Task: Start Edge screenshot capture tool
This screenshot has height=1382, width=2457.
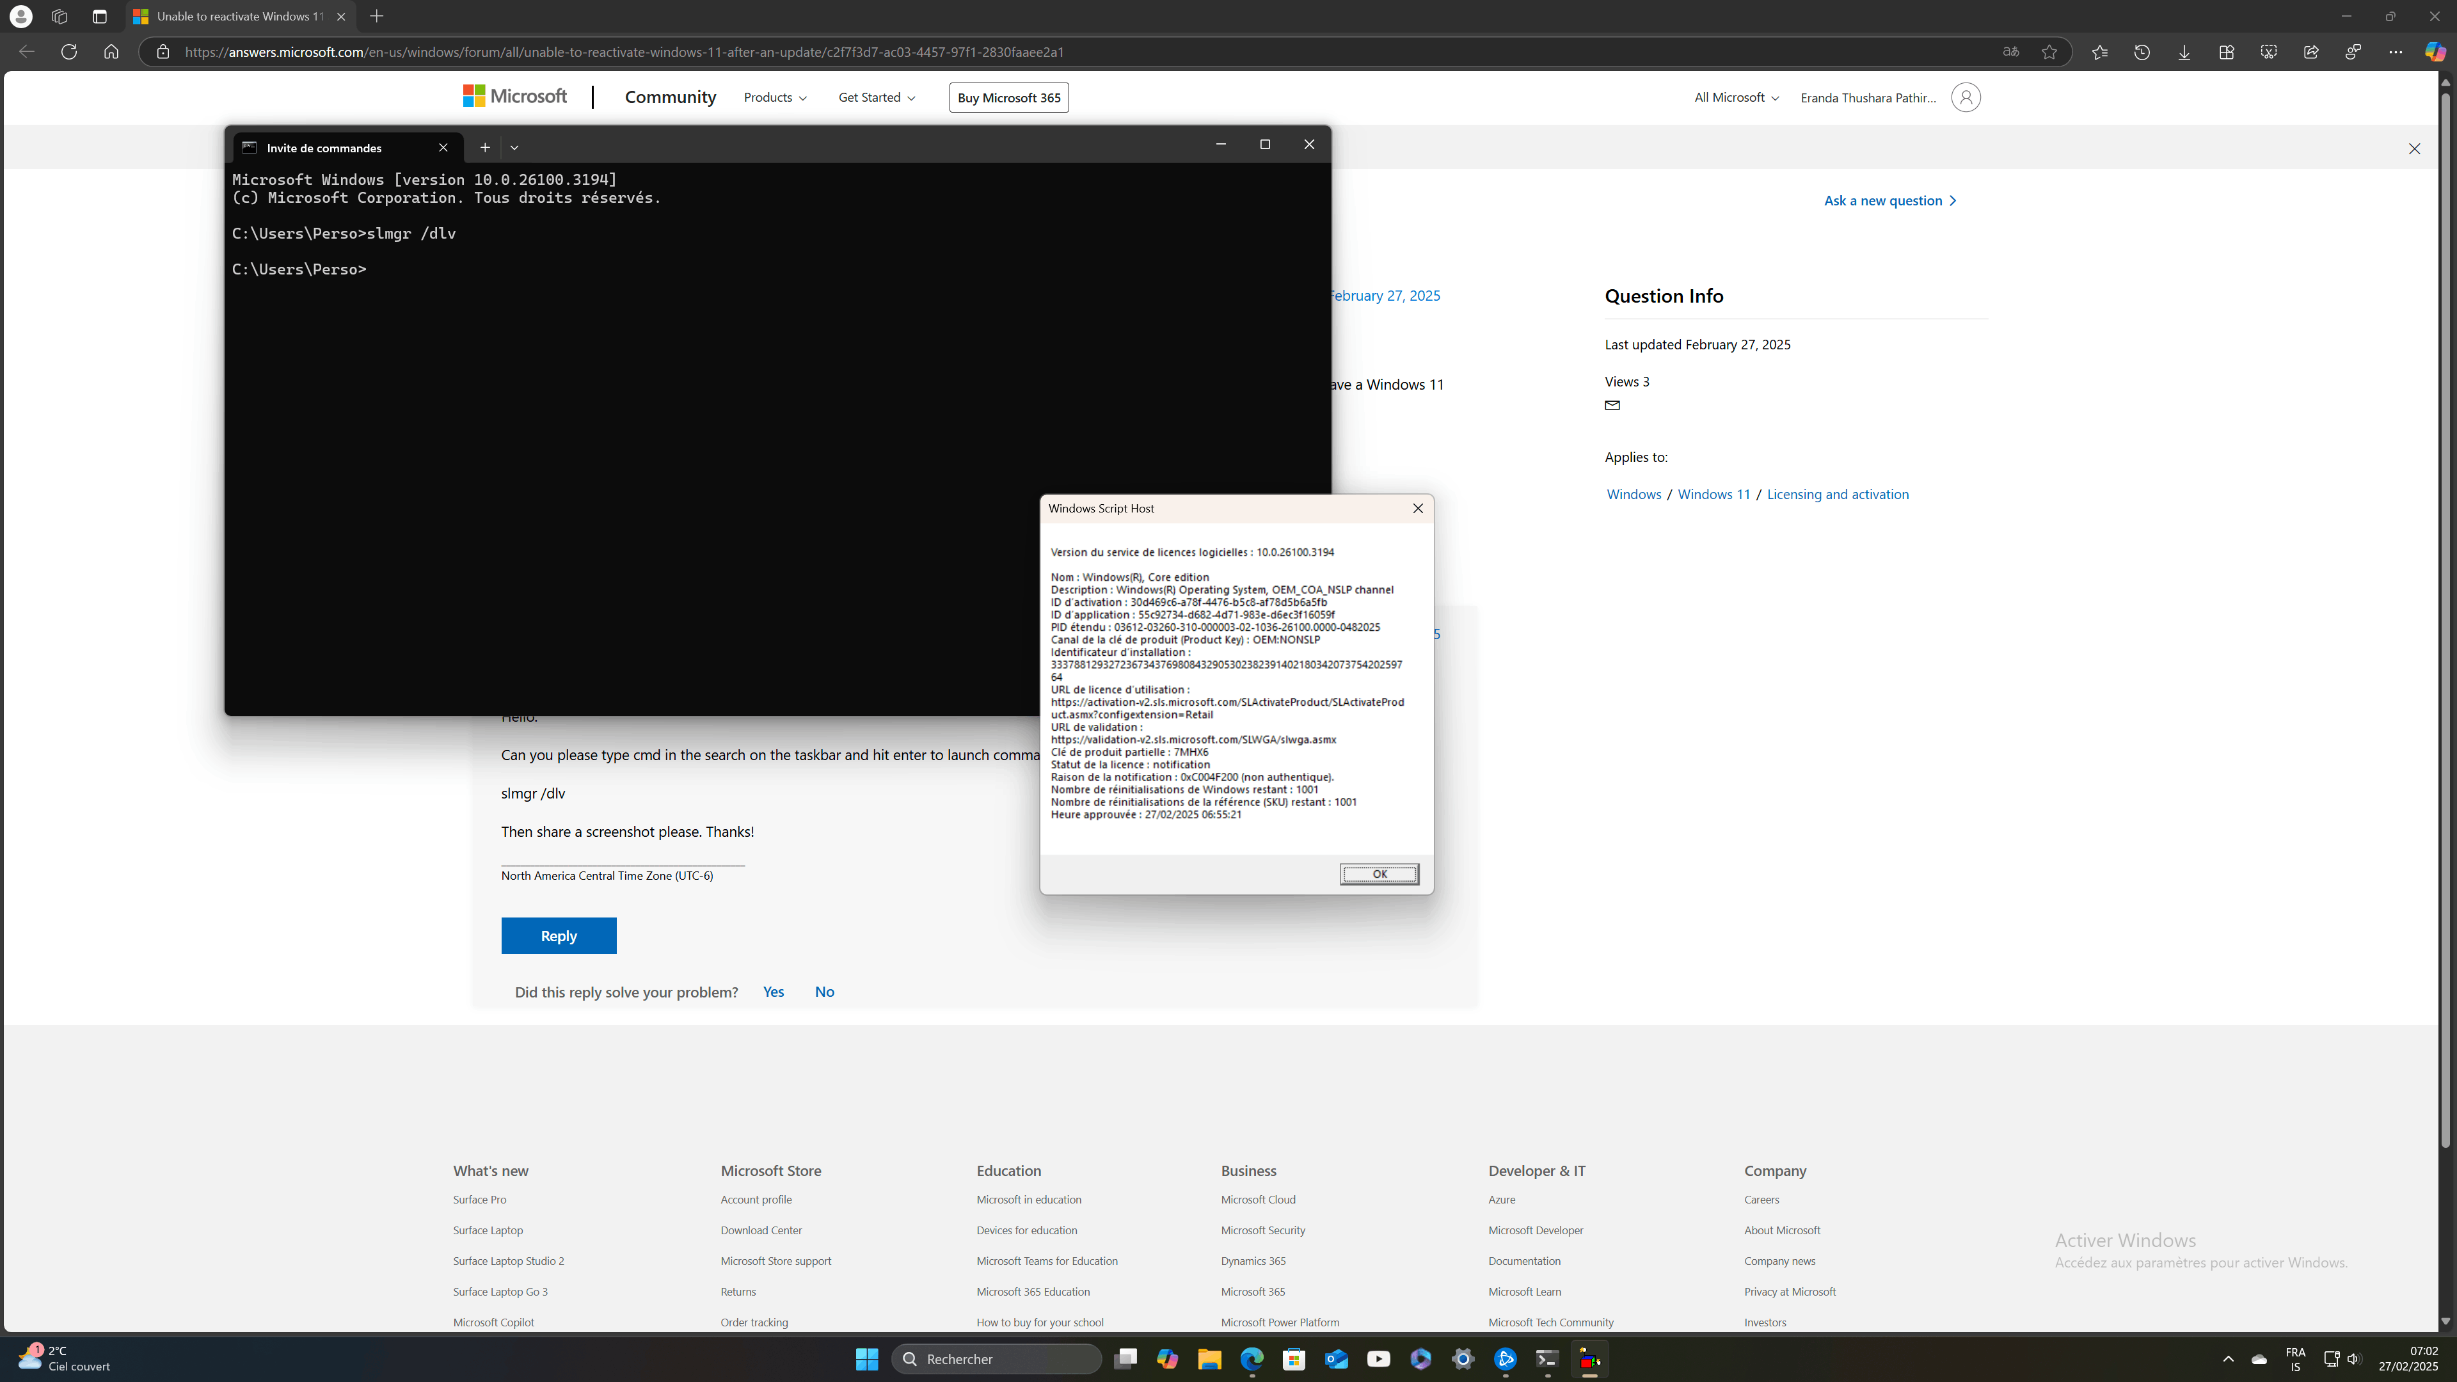Action: click(x=2268, y=51)
